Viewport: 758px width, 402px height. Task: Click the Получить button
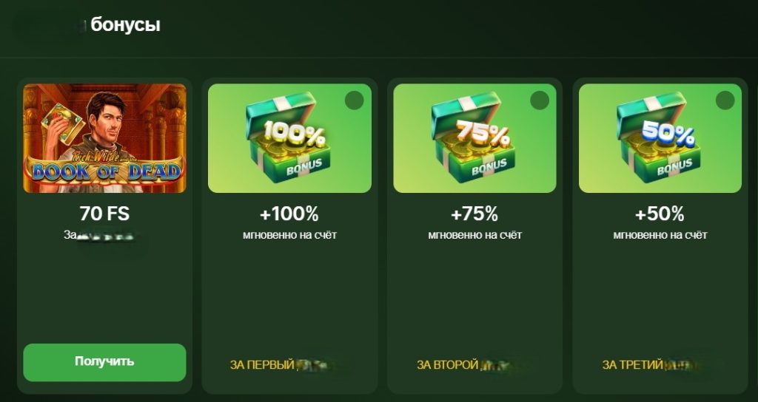pos(104,362)
